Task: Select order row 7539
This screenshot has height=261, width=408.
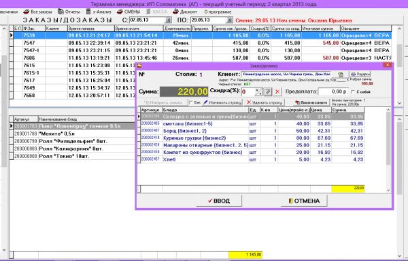Action: pyautogui.click(x=203, y=35)
